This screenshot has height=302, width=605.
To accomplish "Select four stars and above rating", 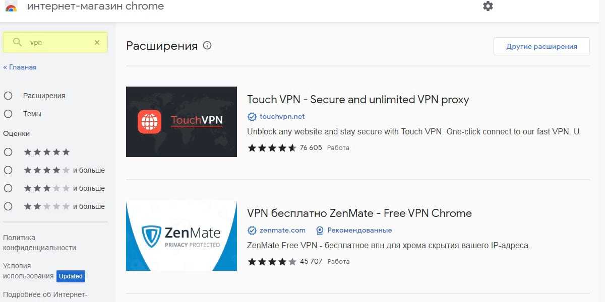I will 8,170.
